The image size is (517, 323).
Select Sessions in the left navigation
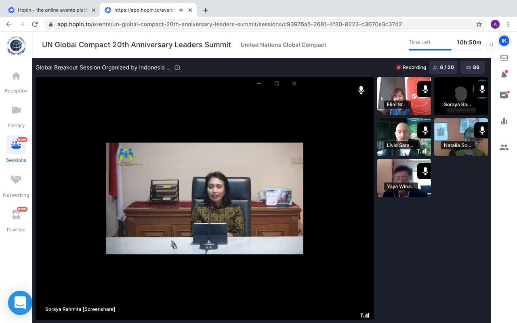16,150
